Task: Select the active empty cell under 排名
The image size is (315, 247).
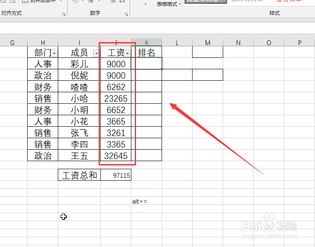Action: (147, 63)
